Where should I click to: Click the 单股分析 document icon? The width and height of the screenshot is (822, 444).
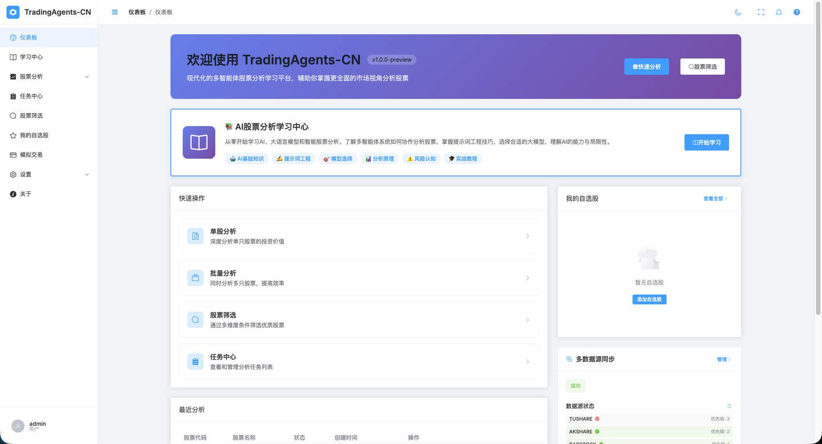click(x=195, y=236)
